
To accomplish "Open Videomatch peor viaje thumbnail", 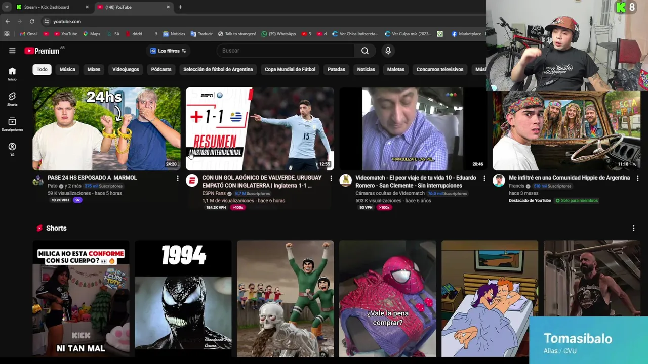I will point(413,129).
